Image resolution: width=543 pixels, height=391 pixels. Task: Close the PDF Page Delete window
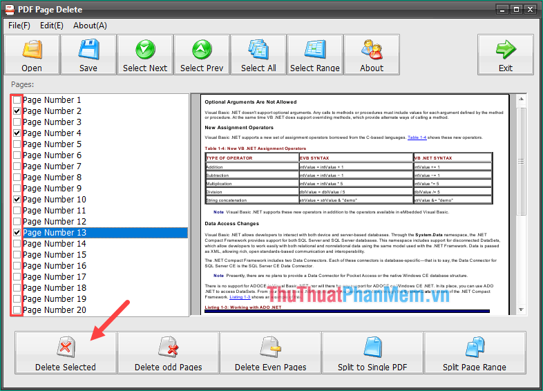(x=530, y=10)
